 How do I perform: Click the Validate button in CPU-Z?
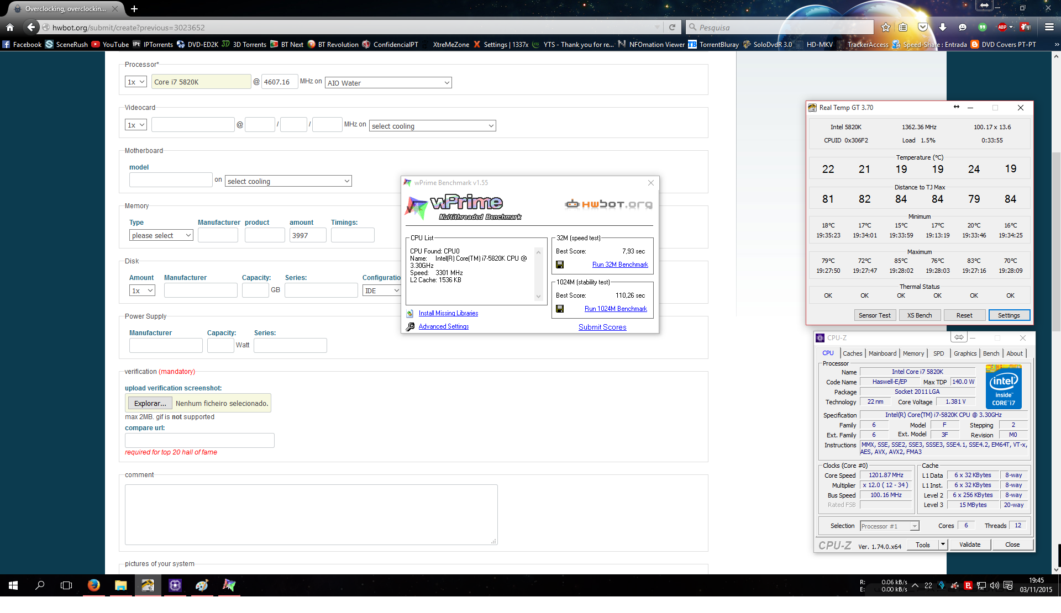click(970, 545)
